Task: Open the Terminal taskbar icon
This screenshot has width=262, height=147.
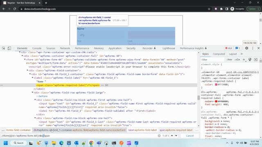Action: pos(114,143)
